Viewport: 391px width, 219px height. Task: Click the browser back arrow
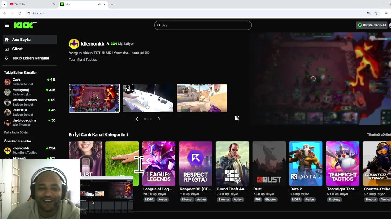pos(5,13)
